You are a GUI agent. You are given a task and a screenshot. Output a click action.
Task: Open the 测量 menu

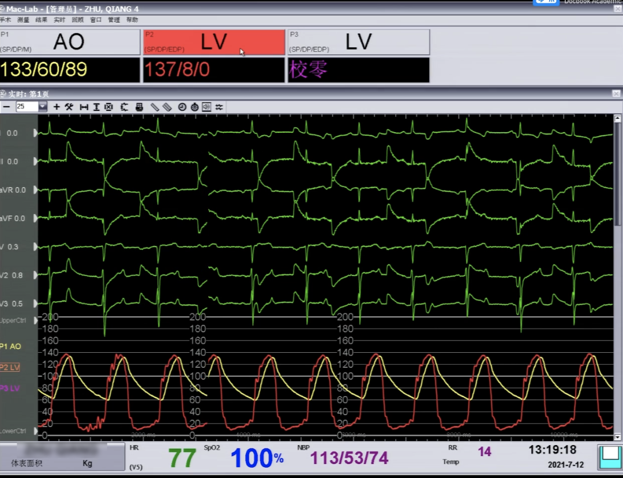coord(23,20)
